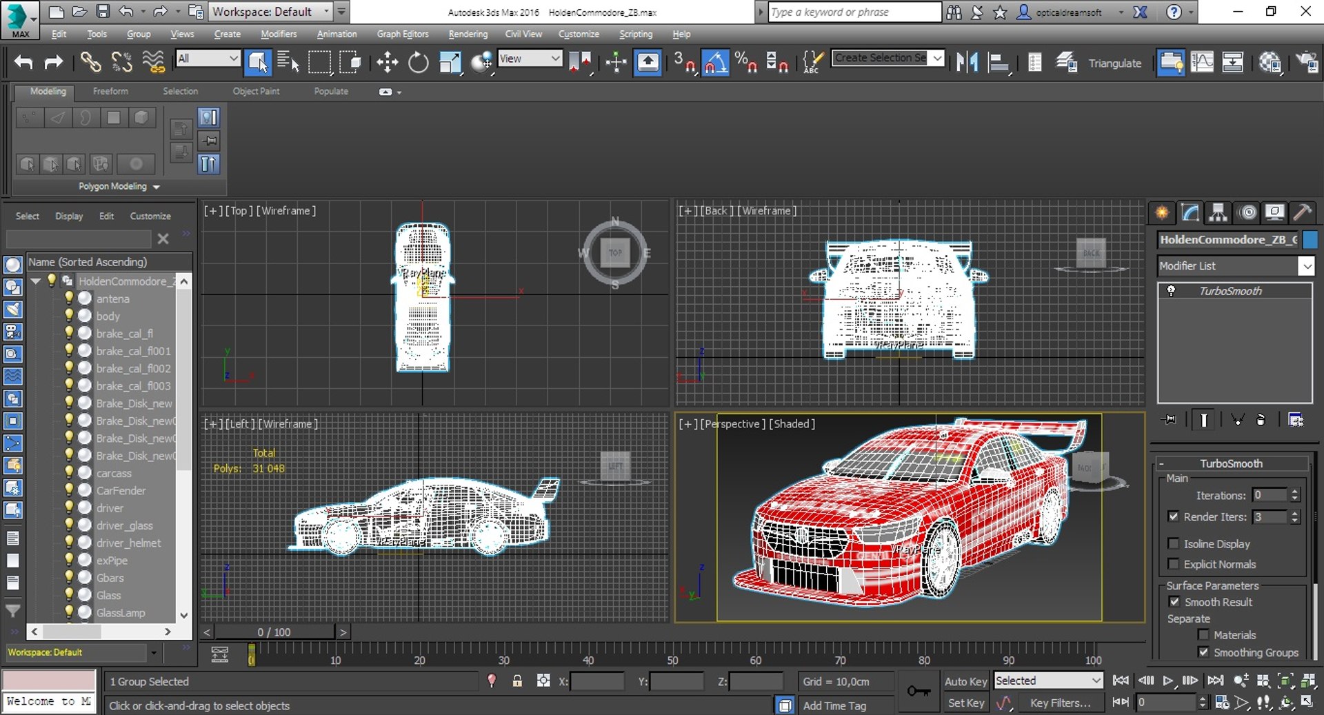
Task: Toggle the Smooth Result checkbox
Action: point(1174,602)
